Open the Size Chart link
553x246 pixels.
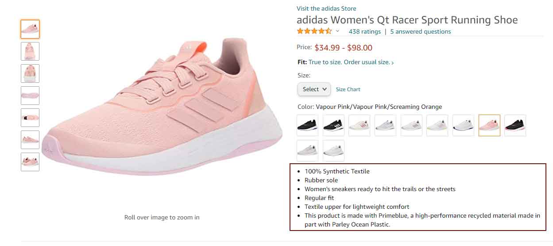348,89
